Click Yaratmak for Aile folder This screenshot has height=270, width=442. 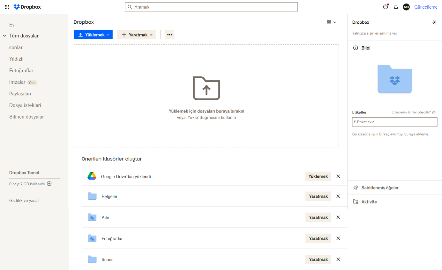pyautogui.click(x=318, y=217)
